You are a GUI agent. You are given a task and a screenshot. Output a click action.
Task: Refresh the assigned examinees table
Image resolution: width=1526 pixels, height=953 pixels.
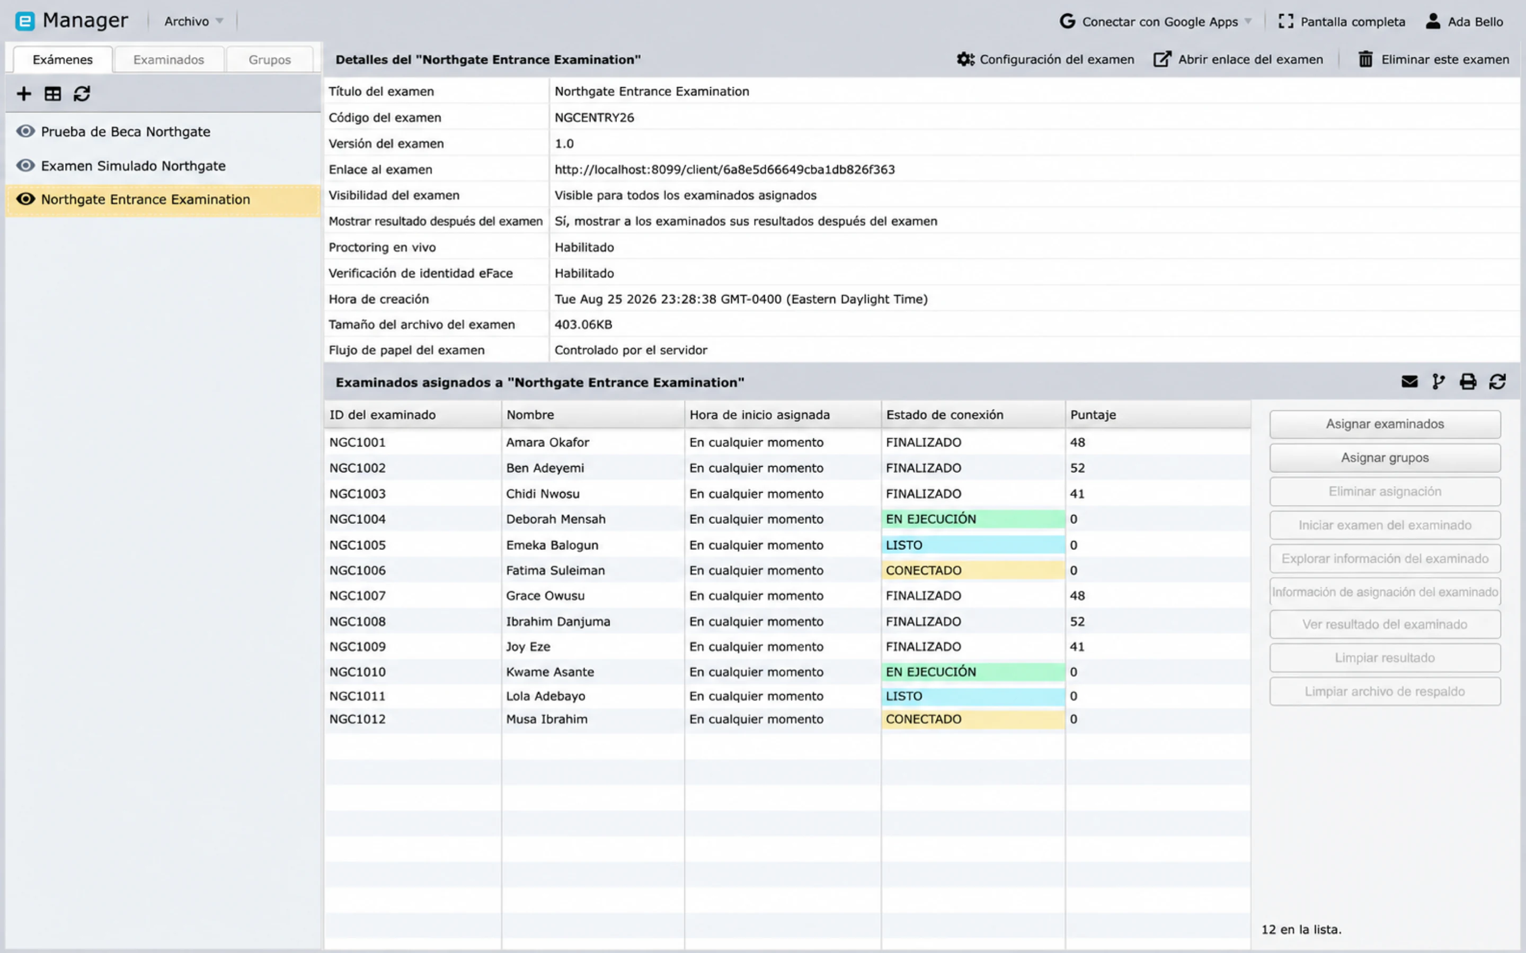click(x=1497, y=382)
